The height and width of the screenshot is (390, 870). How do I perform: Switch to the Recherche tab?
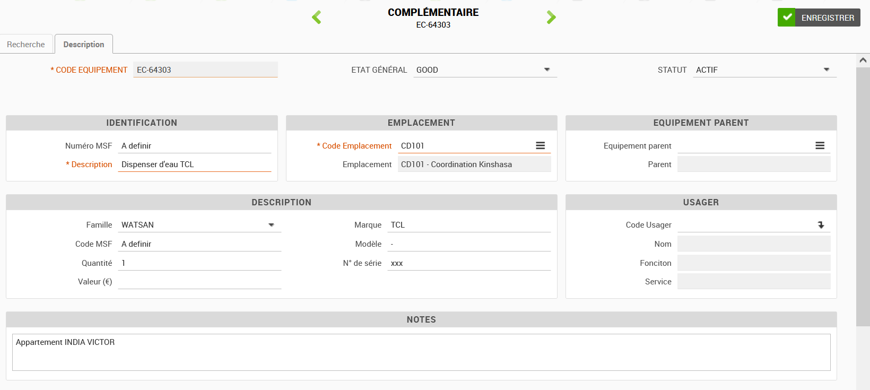pyautogui.click(x=26, y=45)
